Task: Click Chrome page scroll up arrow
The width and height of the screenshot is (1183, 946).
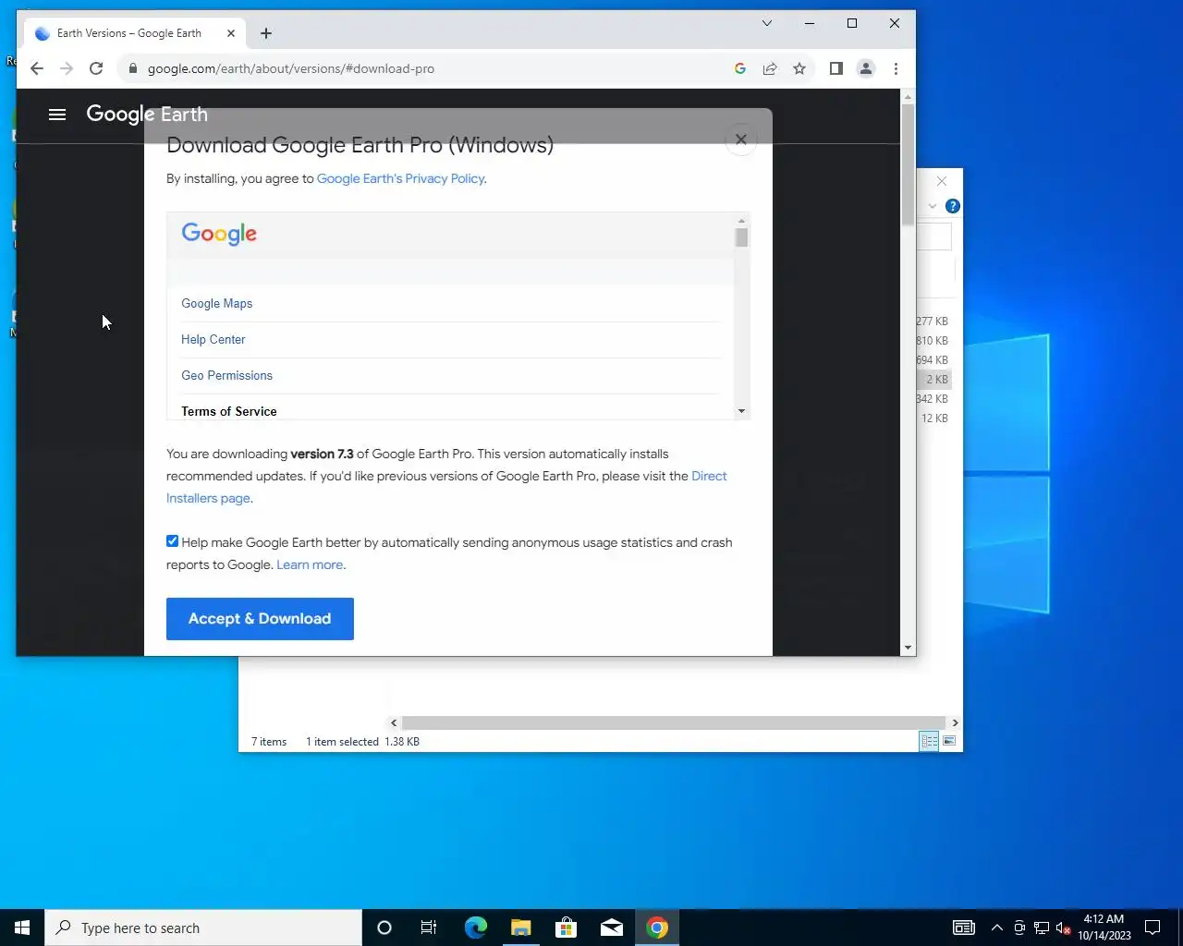Action: 908,96
